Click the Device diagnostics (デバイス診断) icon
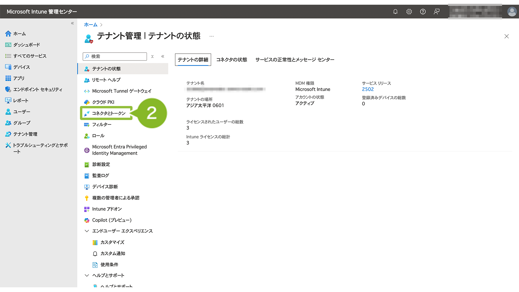Viewport: 519px width, 292px height. [x=87, y=187]
